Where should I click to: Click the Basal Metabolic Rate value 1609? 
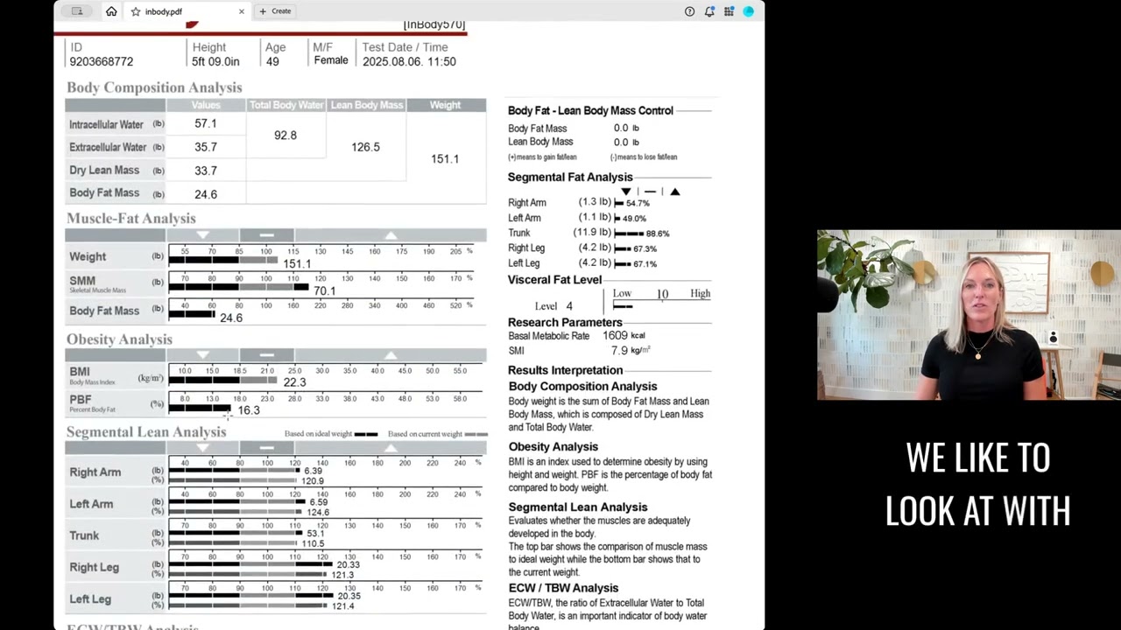(615, 336)
